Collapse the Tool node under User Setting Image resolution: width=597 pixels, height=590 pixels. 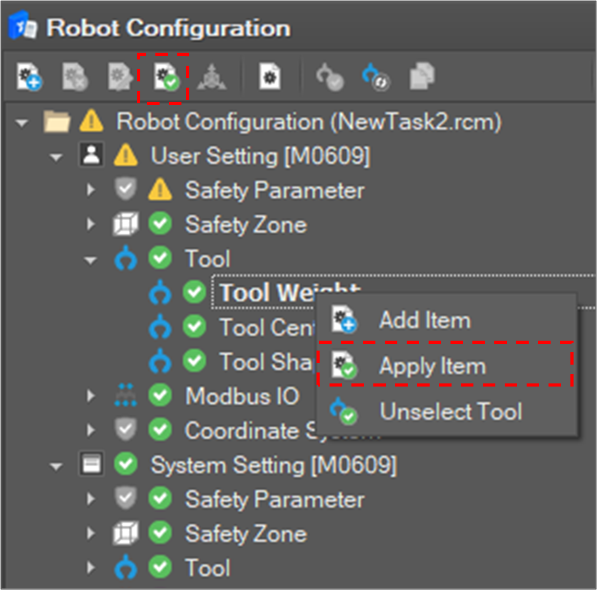pos(91,260)
